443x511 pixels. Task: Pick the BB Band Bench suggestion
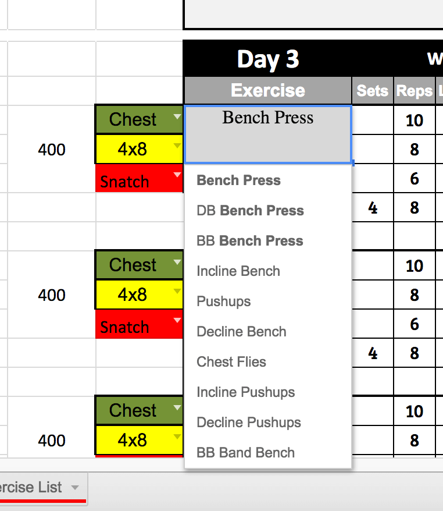(x=245, y=453)
